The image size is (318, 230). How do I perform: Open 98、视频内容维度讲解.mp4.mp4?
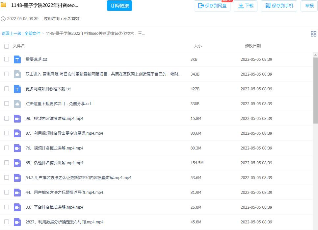[x=54, y=118]
